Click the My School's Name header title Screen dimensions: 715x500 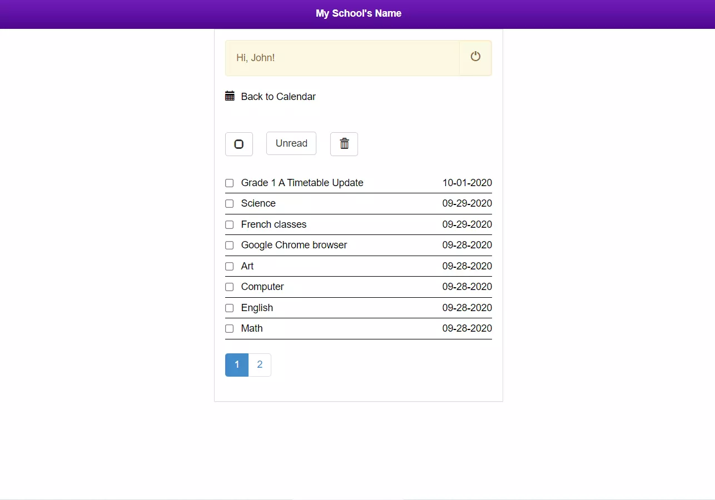pos(359,13)
